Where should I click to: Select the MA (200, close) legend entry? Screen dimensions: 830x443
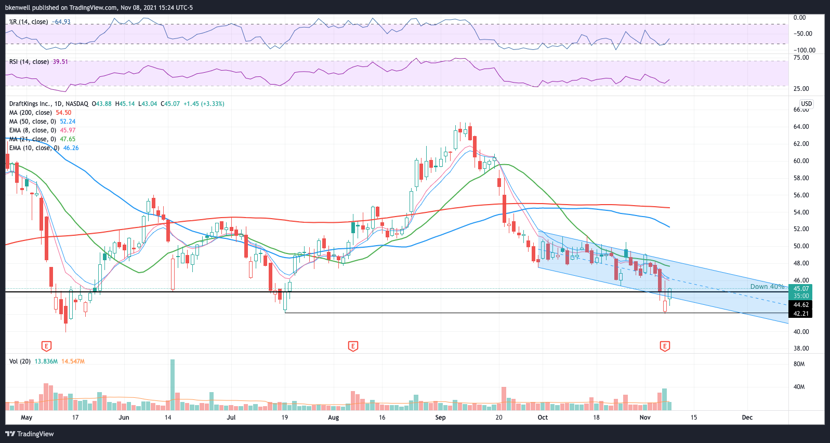coord(31,113)
